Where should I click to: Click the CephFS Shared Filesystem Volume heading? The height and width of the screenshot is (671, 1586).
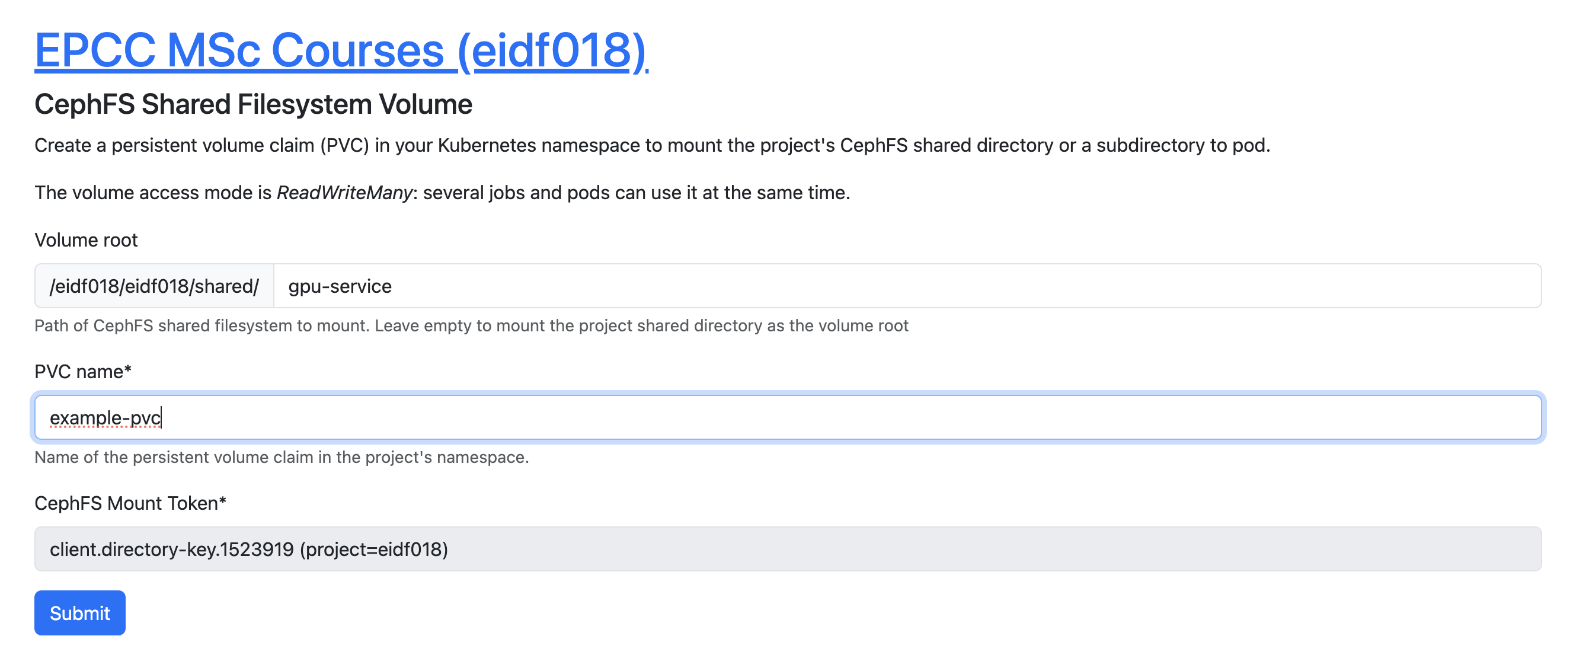click(253, 104)
